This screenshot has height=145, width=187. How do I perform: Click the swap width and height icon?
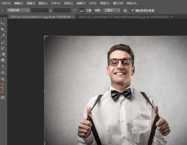point(74,10)
